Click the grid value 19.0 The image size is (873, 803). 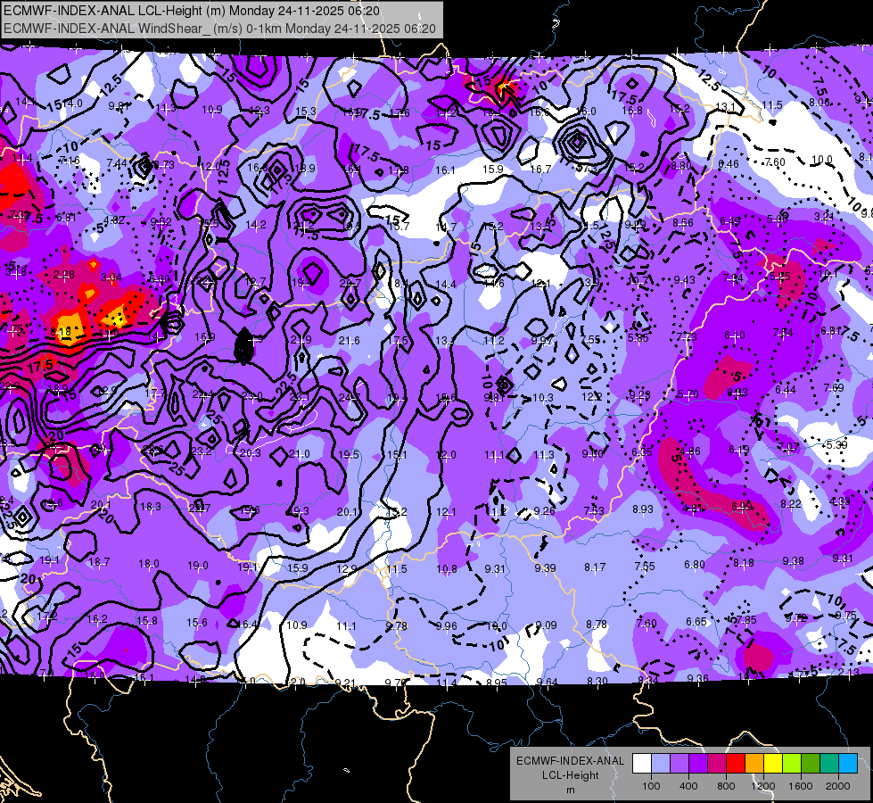[x=198, y=566]
